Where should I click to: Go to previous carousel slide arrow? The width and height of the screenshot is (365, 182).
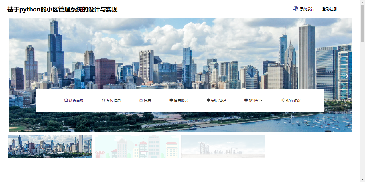pos(13,76)
